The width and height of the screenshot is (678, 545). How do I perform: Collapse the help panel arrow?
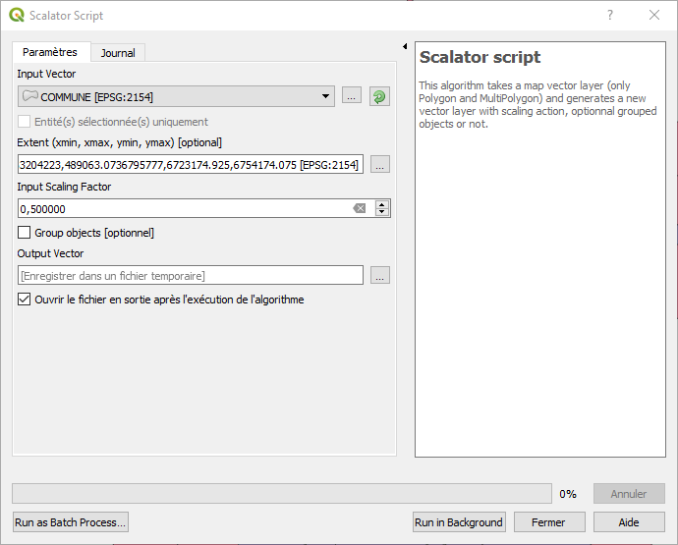405,46
